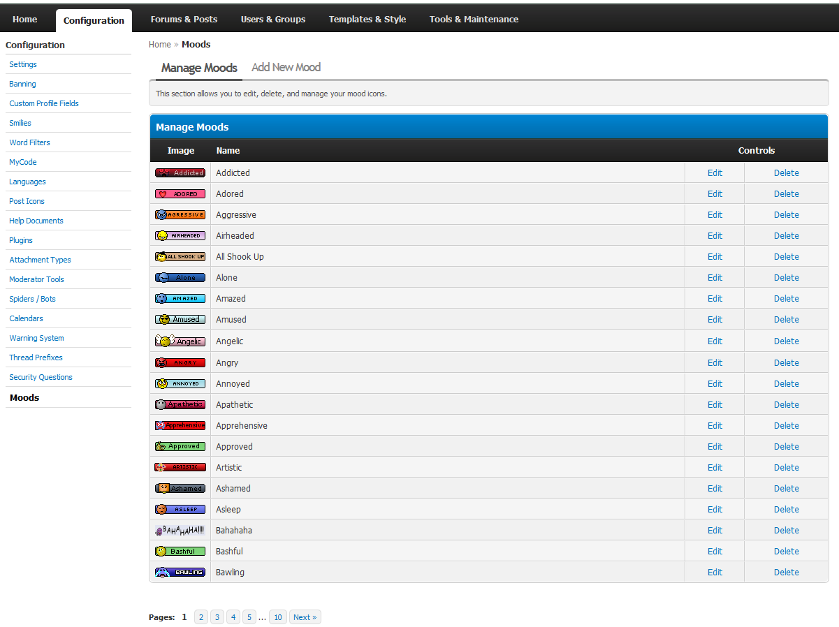Viewport: 839px width, 627px height.
Task: Open Smilies in the Configuration sidebar
Action: [x=20, y=123]
